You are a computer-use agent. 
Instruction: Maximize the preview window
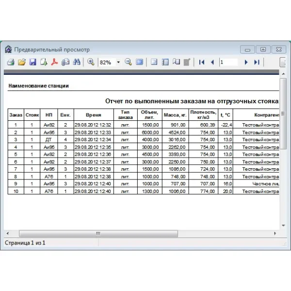pos(263,49)
